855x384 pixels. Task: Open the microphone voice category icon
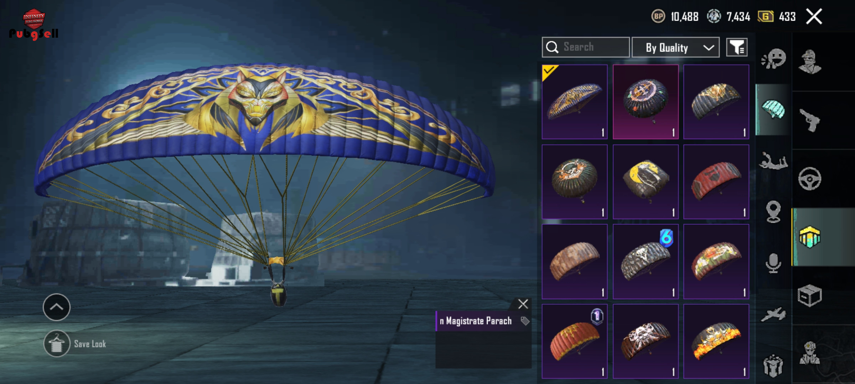(x=773, y=263)
